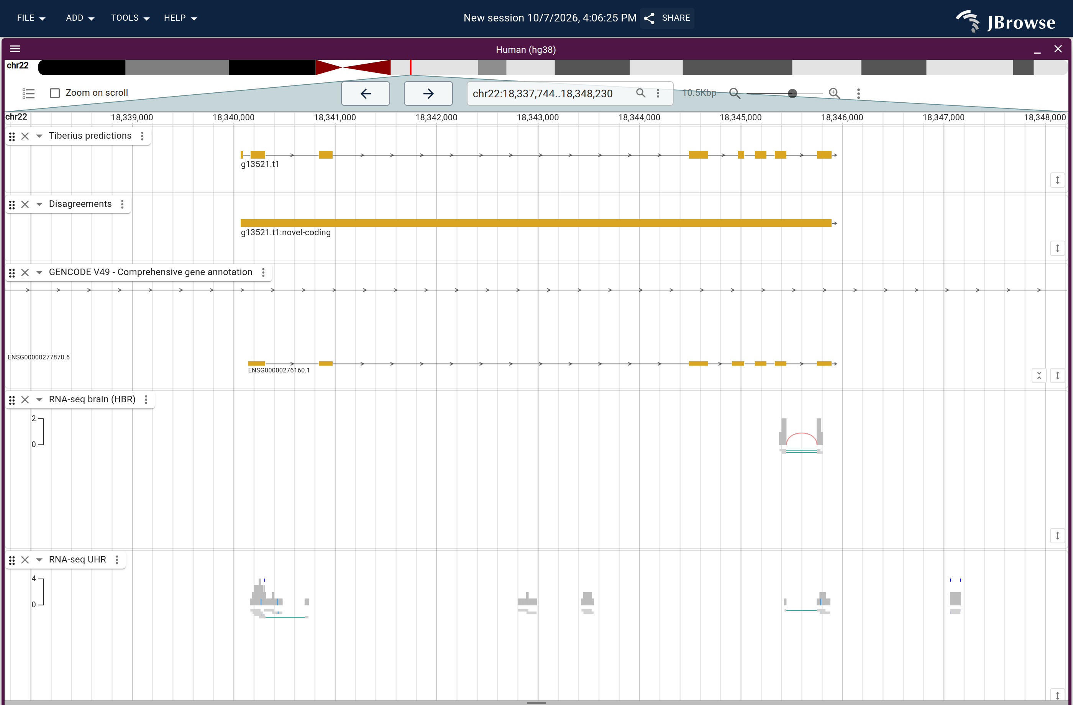This screenshot has height=705, width=1073.
Task: Pan left with the back arrow button
Action: pos(366,93)
